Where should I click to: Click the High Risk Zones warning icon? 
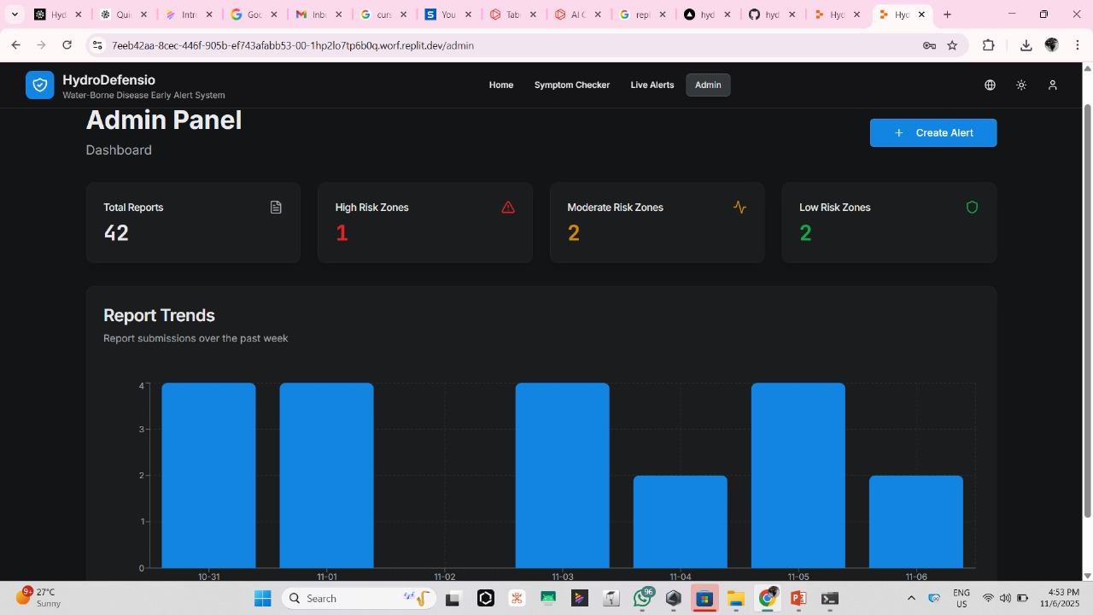click(x=508, y=208)
